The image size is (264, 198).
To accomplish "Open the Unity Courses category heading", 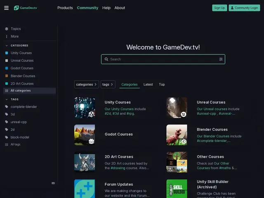I will coord(118,102).
